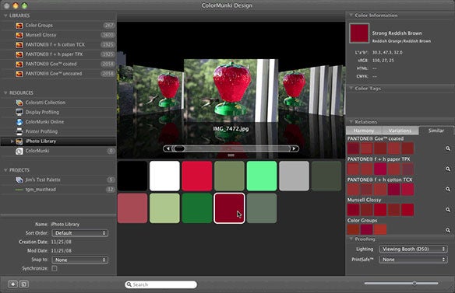Open the PrintSafe dropdown
This screenshot has width=455, height=293.
pyautogui.click(x=413, y=260)
